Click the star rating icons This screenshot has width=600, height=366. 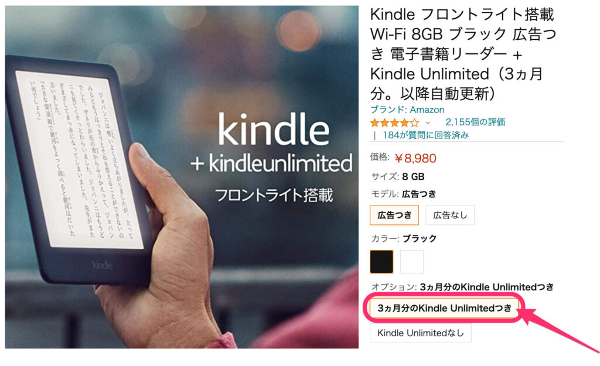(394, 123)
